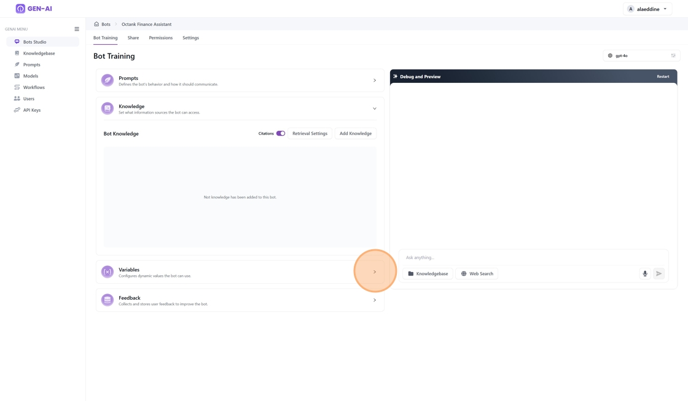
Task: Click the home icon in breadcrumb
Action: [x=96, y=24]
